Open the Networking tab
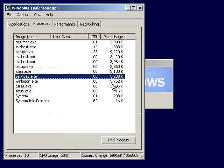224x168 pixels. pos(89,24)
